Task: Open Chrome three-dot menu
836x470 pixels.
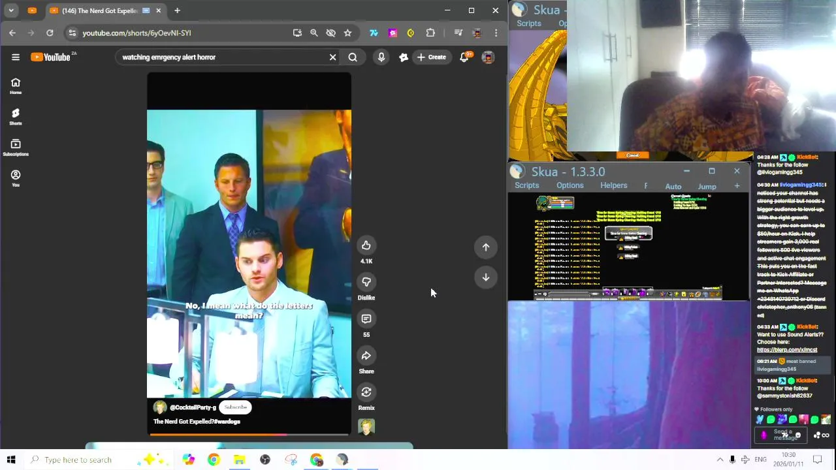Action: point(496,33)
